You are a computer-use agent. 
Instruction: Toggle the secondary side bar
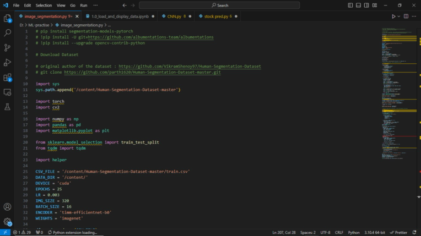coord(366,5)
